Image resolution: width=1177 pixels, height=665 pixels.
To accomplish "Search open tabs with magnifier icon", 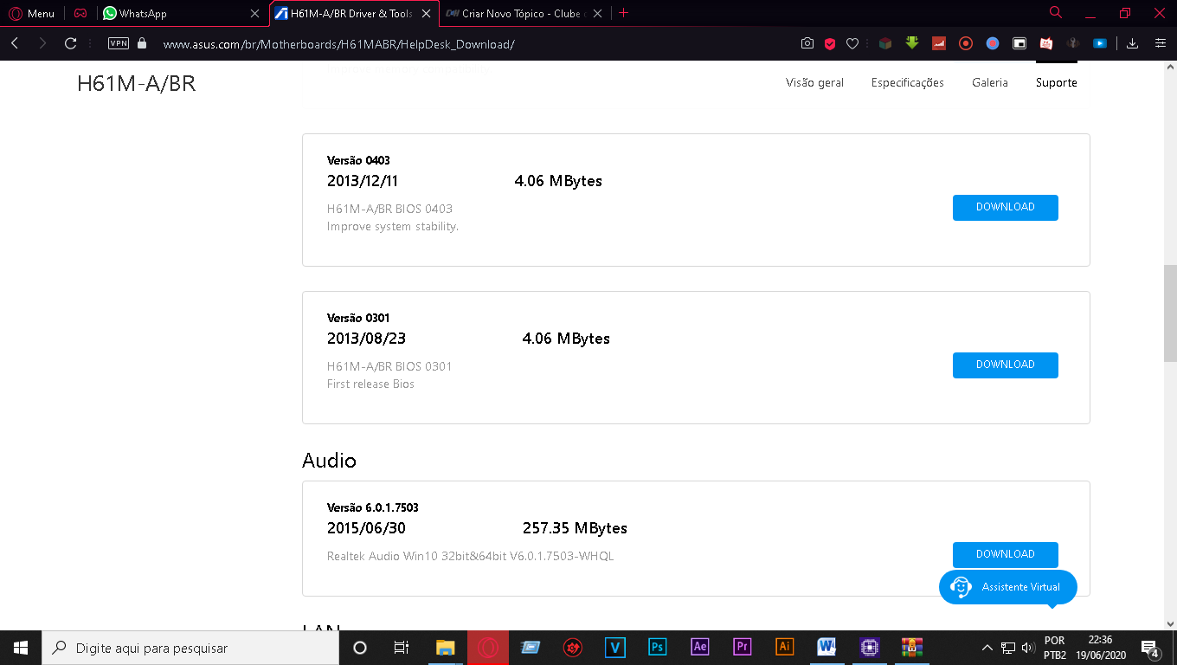I will (1056, 13).
